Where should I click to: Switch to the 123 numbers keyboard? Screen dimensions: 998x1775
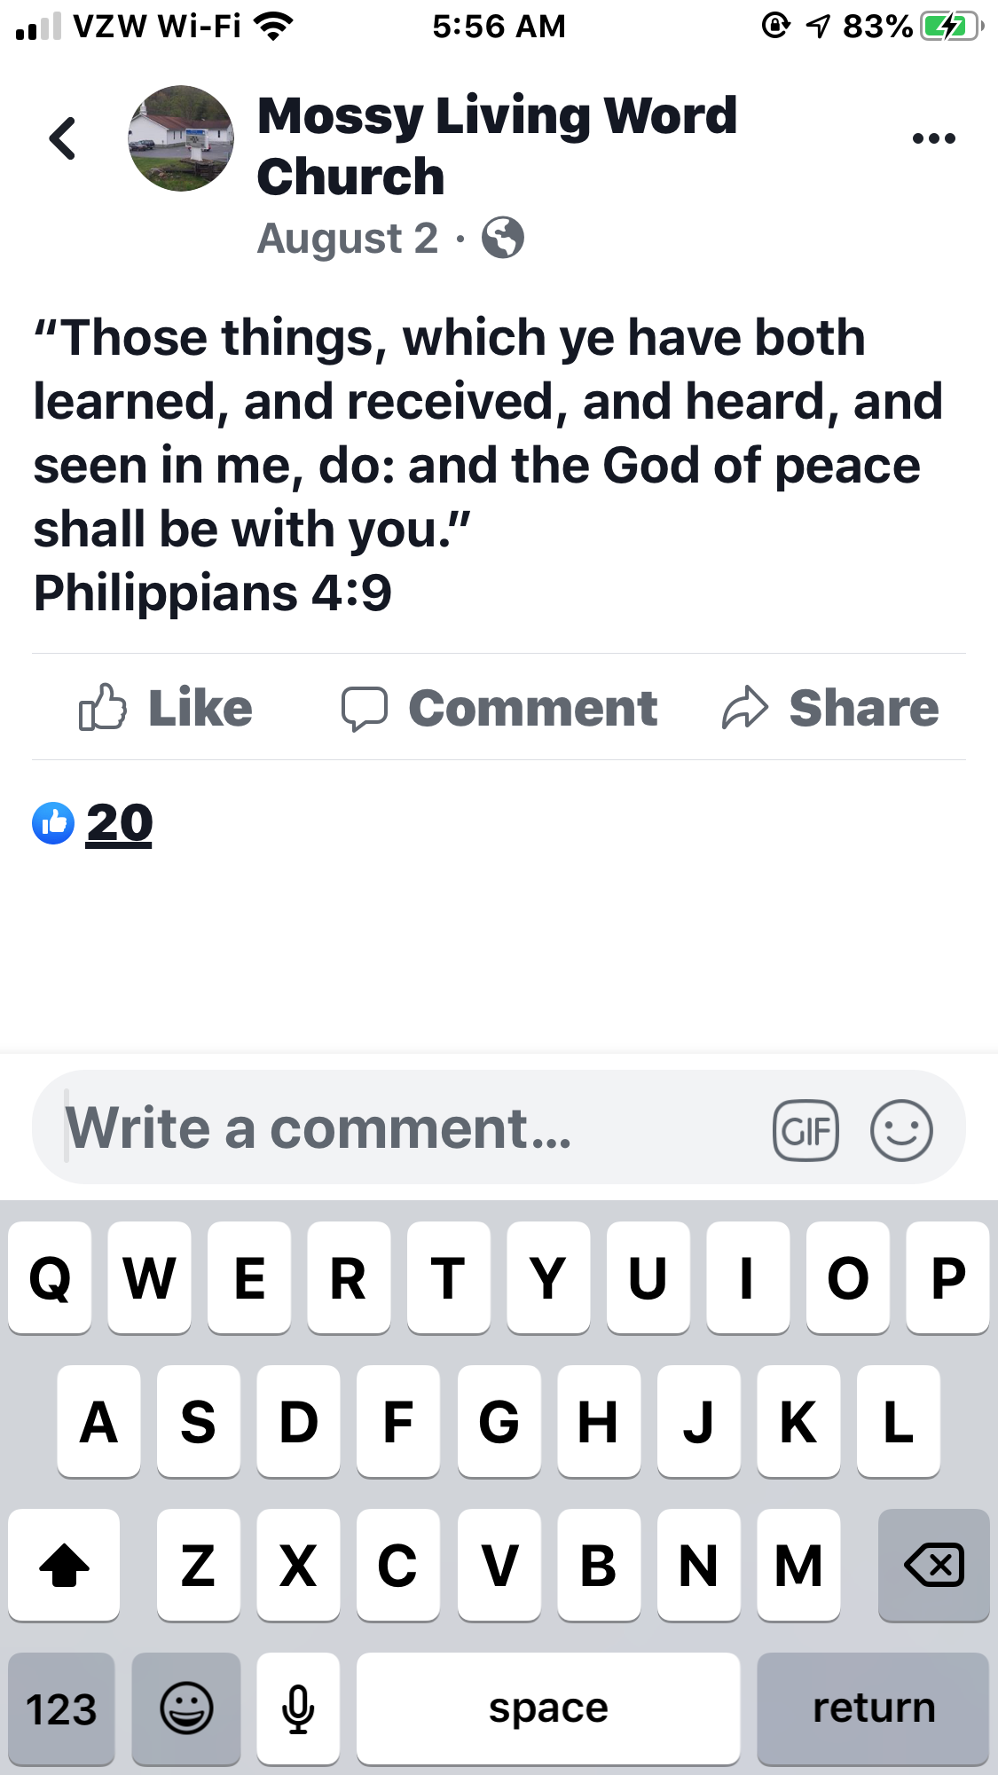pyautogui.click(x=61, y=1708)
